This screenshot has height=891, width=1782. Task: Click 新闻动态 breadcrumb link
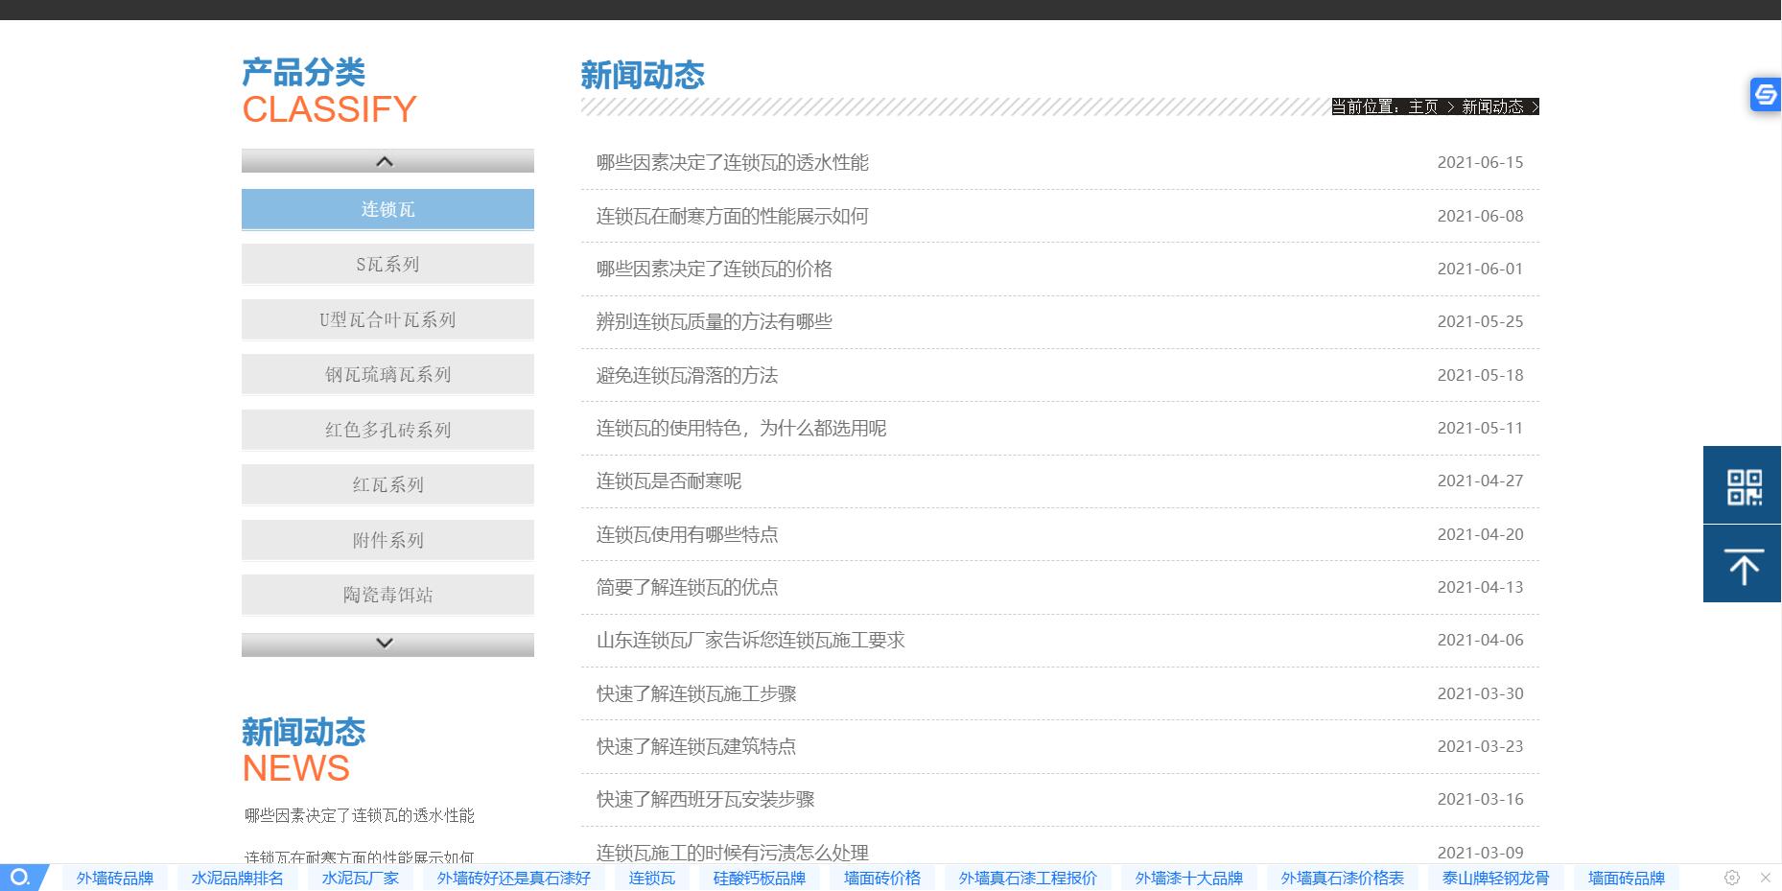1492,106
